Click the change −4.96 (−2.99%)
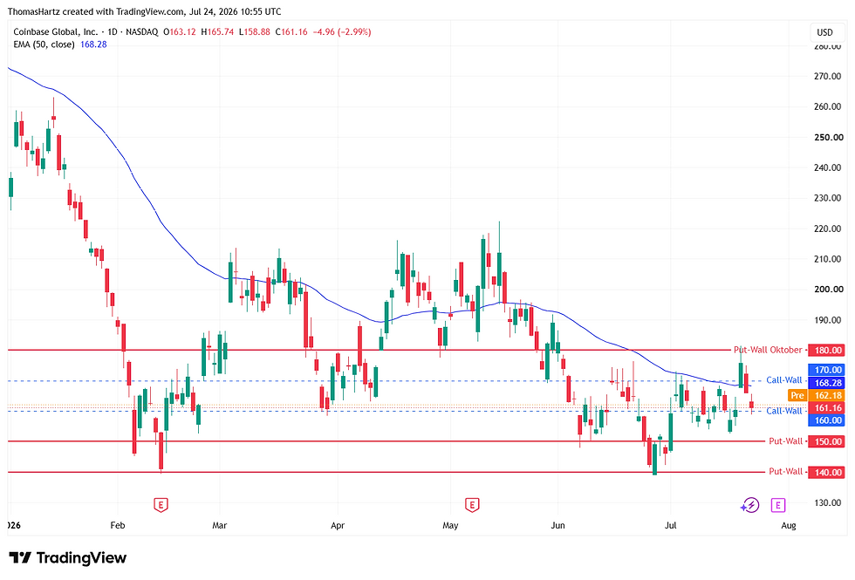This screenshot has height=580, width=855. [342, 32]
